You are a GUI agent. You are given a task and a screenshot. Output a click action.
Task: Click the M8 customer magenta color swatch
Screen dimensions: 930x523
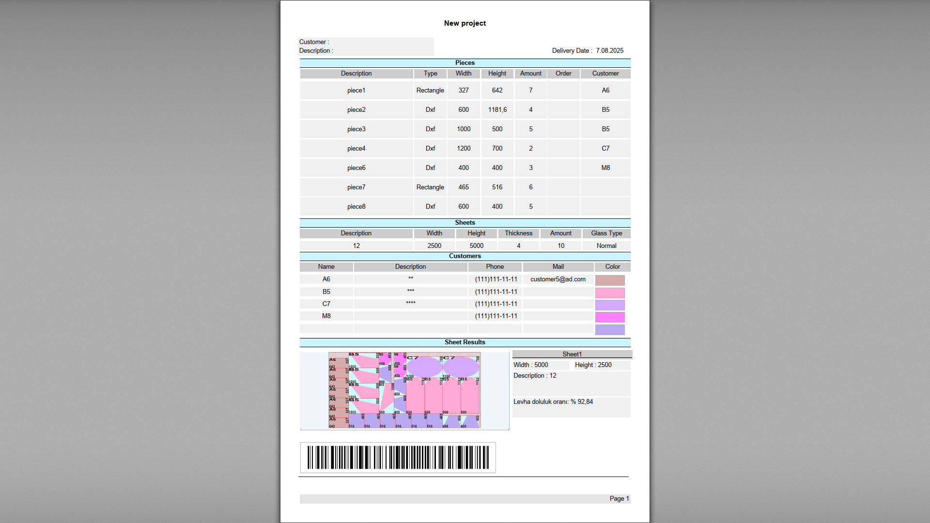[610, 317]
